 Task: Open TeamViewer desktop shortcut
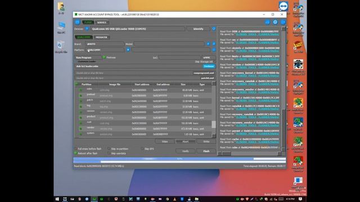[283, 6]
